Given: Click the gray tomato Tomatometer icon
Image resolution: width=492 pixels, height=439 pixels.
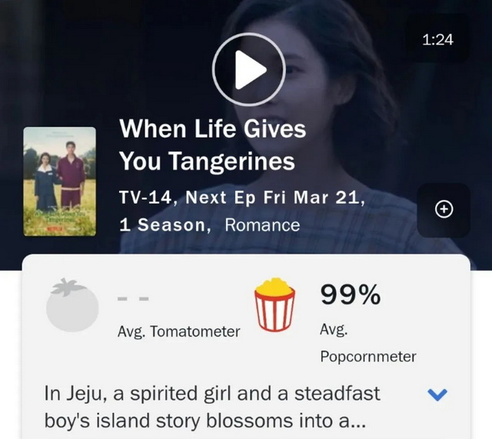Looking at the screenshot, I should (x=72, y=304).
